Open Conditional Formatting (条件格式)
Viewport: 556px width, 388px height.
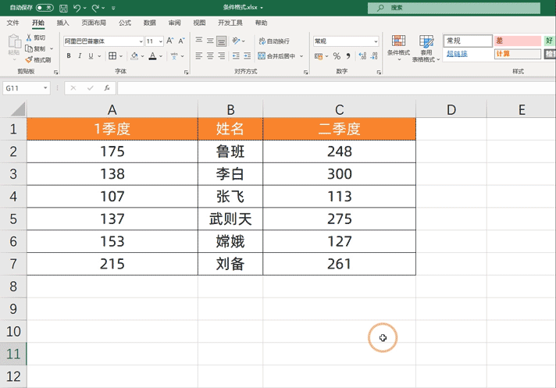tap(398, 45)
